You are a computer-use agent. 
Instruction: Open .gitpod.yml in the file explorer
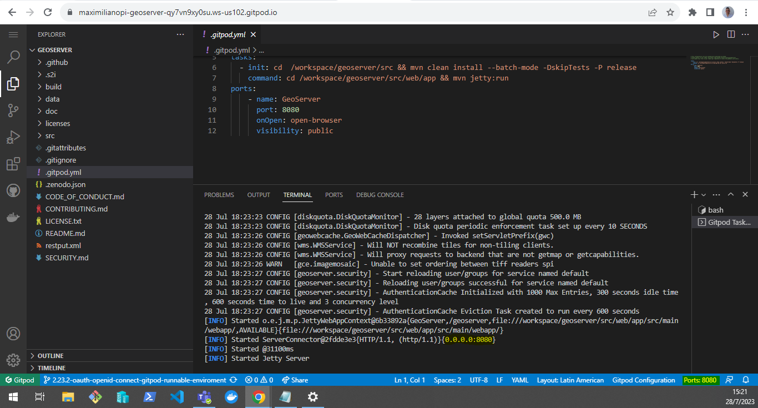pos(110,172)
